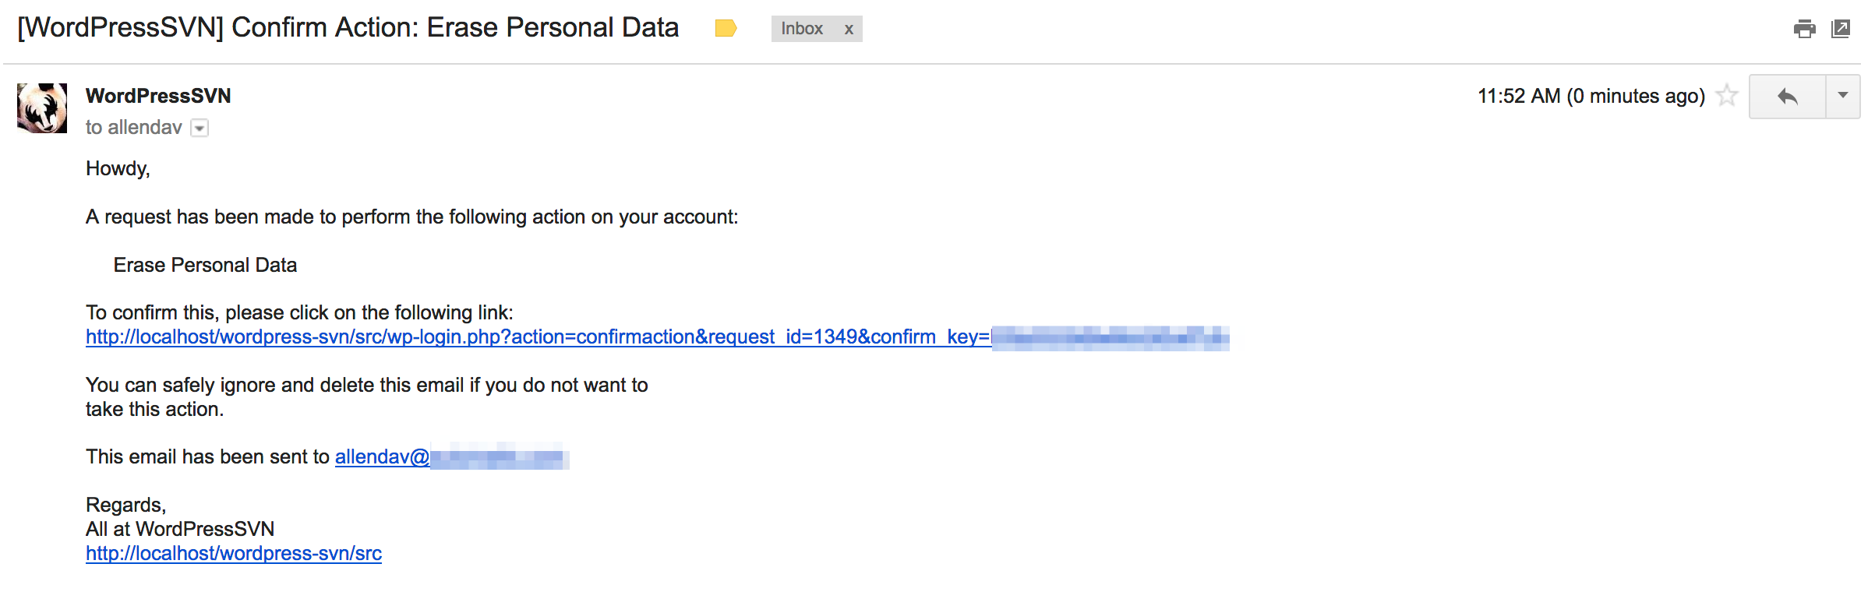Click the "to allendav" recipient text
The width and height of the screenshot is (1875, 592).
click(133, 128)
